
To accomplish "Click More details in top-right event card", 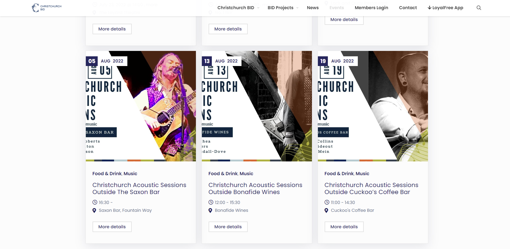I will [x=344, y=20].
